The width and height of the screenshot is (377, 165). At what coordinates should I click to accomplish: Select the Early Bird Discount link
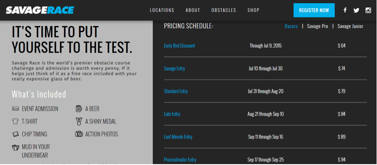click(x=179, y=45)
